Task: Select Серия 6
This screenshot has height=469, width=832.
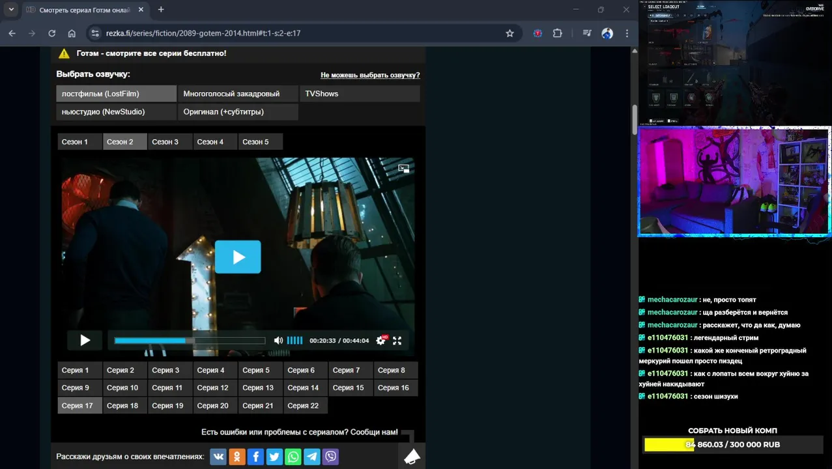Action: coord(306,370)
